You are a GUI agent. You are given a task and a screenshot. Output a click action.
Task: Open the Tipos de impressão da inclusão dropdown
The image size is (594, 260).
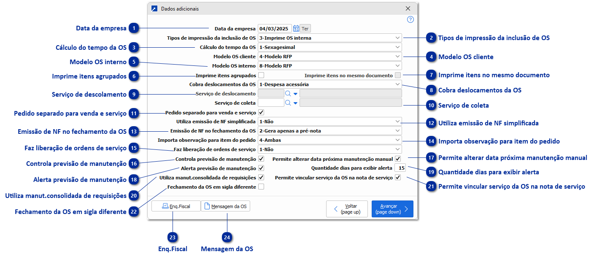click(397, 38)
